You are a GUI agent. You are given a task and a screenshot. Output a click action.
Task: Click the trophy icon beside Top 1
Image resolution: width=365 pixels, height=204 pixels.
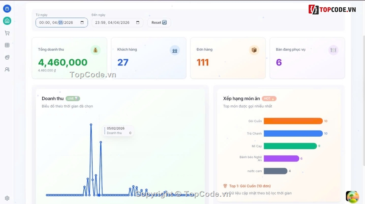coord(225,186)
